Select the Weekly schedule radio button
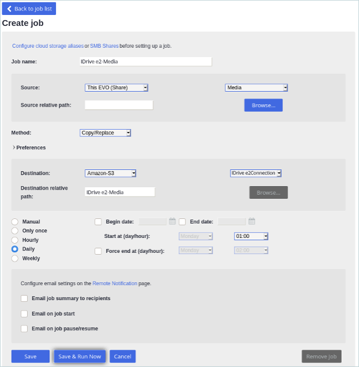 click(x=15, y=259)
